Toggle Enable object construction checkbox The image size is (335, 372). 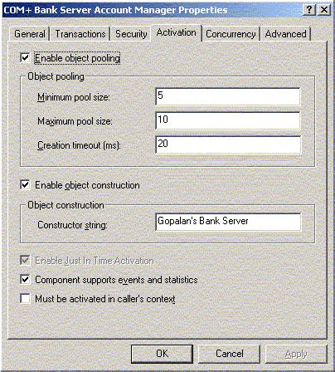pyautogui.click(x=25, y=184)
